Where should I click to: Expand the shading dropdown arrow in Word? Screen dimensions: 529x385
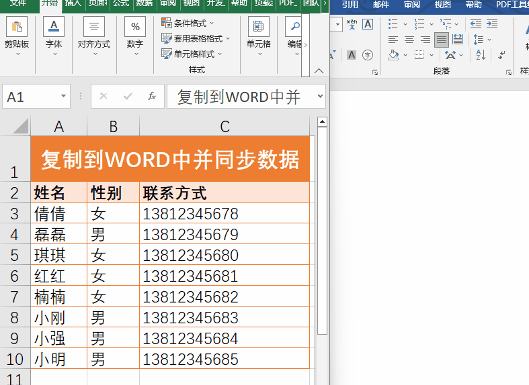click(405, 55)
